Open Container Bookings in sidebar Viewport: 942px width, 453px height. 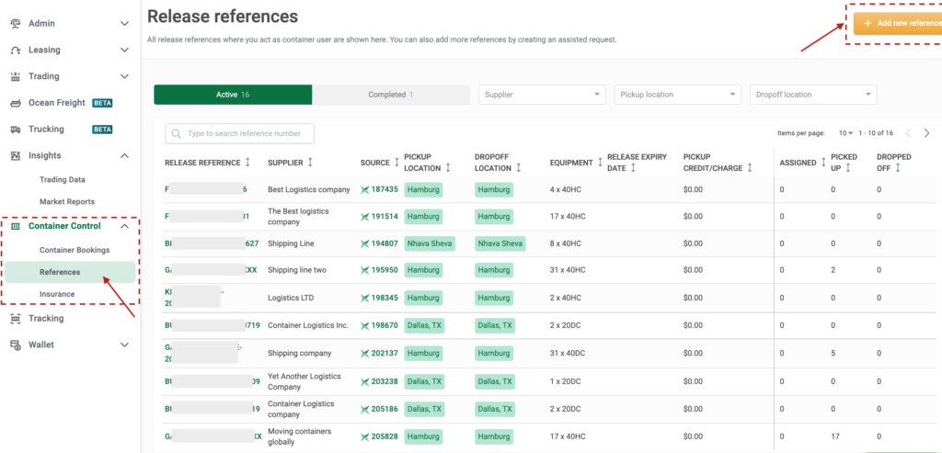click(75, 250)
